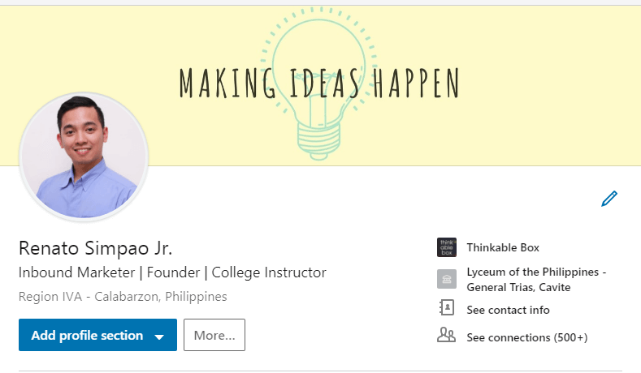Click the connections people icon
Image resolution: width=641 pixels, height=373 pixels.
pos(446,335)
